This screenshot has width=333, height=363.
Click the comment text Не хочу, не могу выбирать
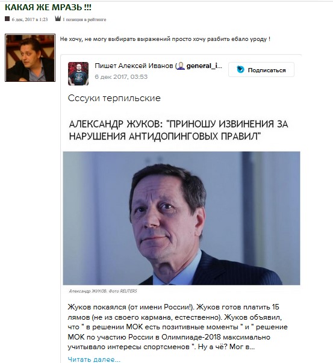(165, 39)
